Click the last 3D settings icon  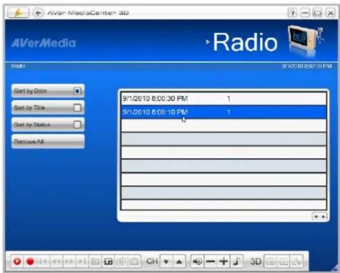296,262
